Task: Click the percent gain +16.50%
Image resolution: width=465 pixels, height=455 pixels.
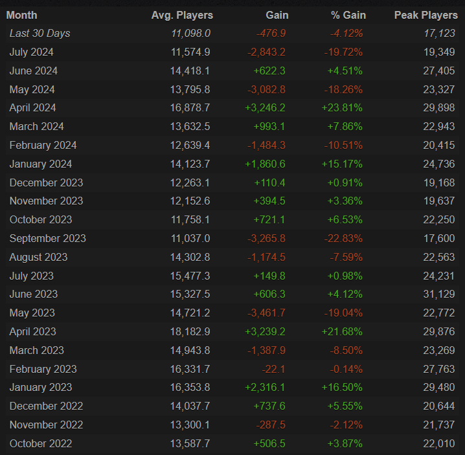Action: click(x=342, y=387)
